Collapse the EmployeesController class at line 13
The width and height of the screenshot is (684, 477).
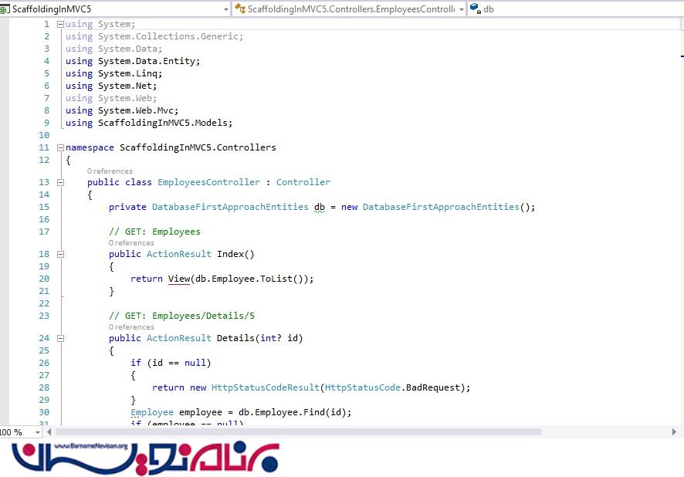(x=60, y=182)
